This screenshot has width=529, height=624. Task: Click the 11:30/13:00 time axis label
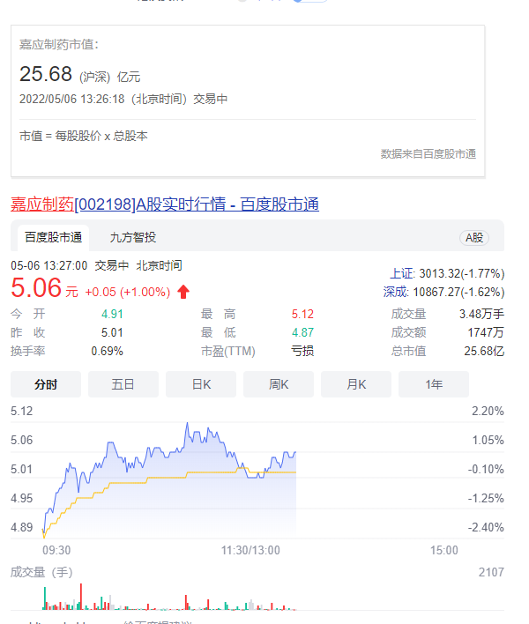pos(250,550)
